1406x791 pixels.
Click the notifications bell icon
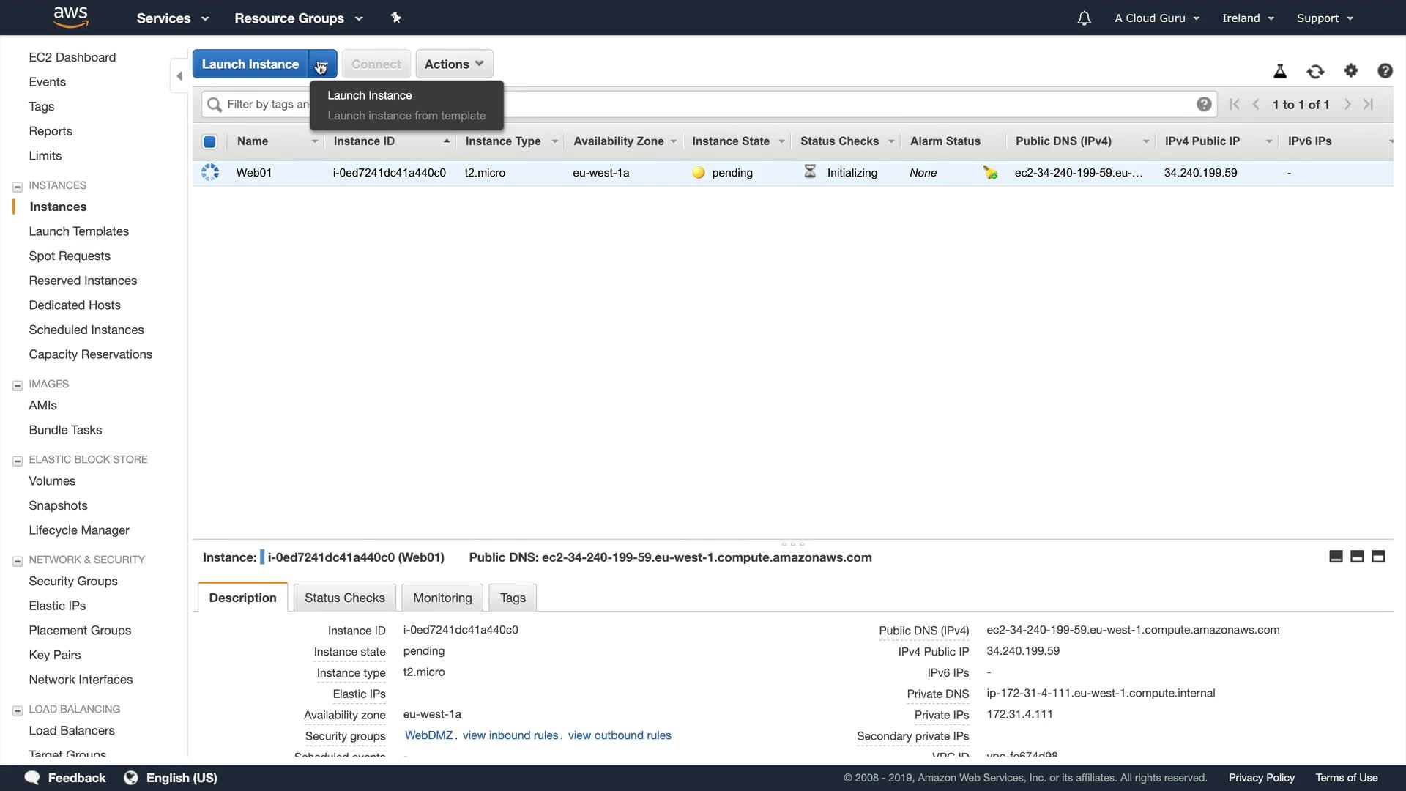tap(1085, 18)
